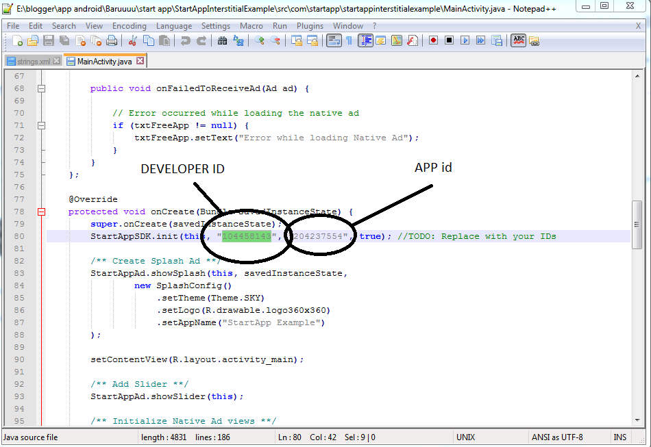Collapse the onFailedToReceiveAd fold at line 68
This screenshot has width=651, height=447.
[42, 88]
